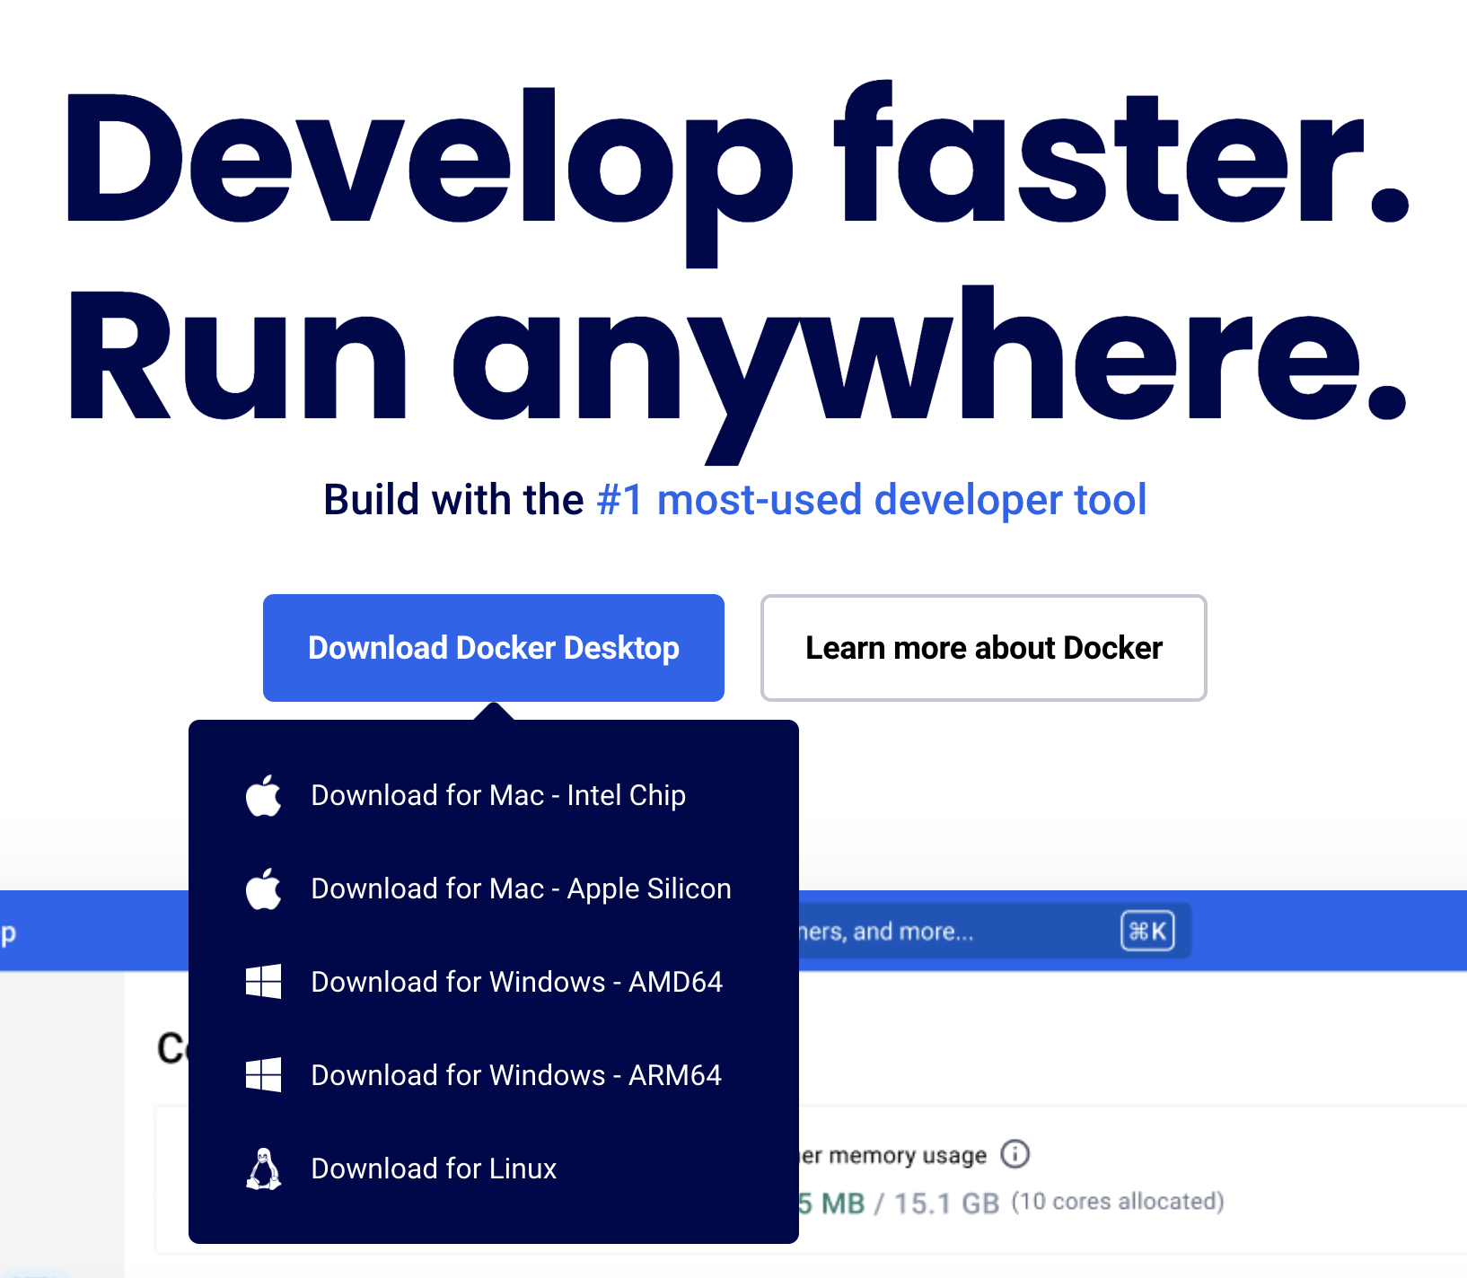
Task: Open Learn more about Docker
Action: click(983, 648)
